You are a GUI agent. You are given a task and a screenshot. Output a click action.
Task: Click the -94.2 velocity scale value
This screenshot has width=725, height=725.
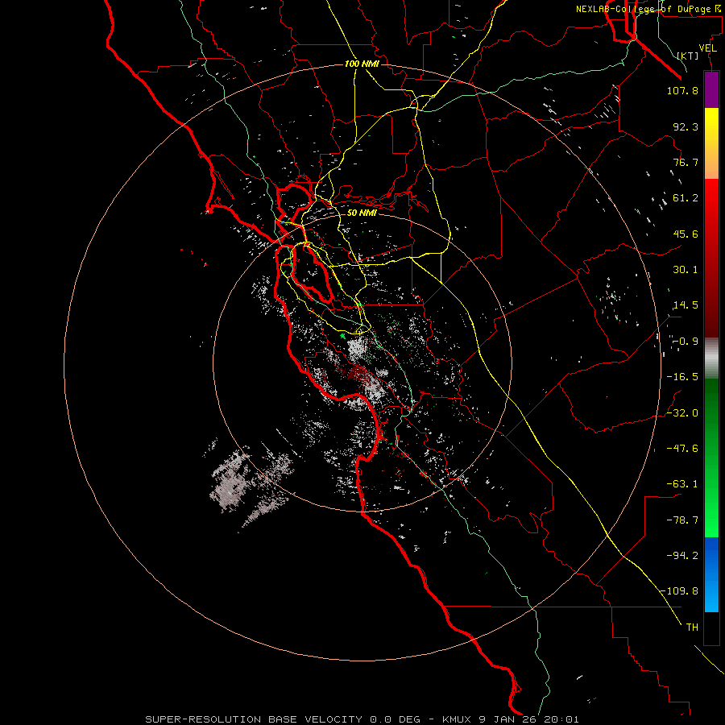(682, 555)
